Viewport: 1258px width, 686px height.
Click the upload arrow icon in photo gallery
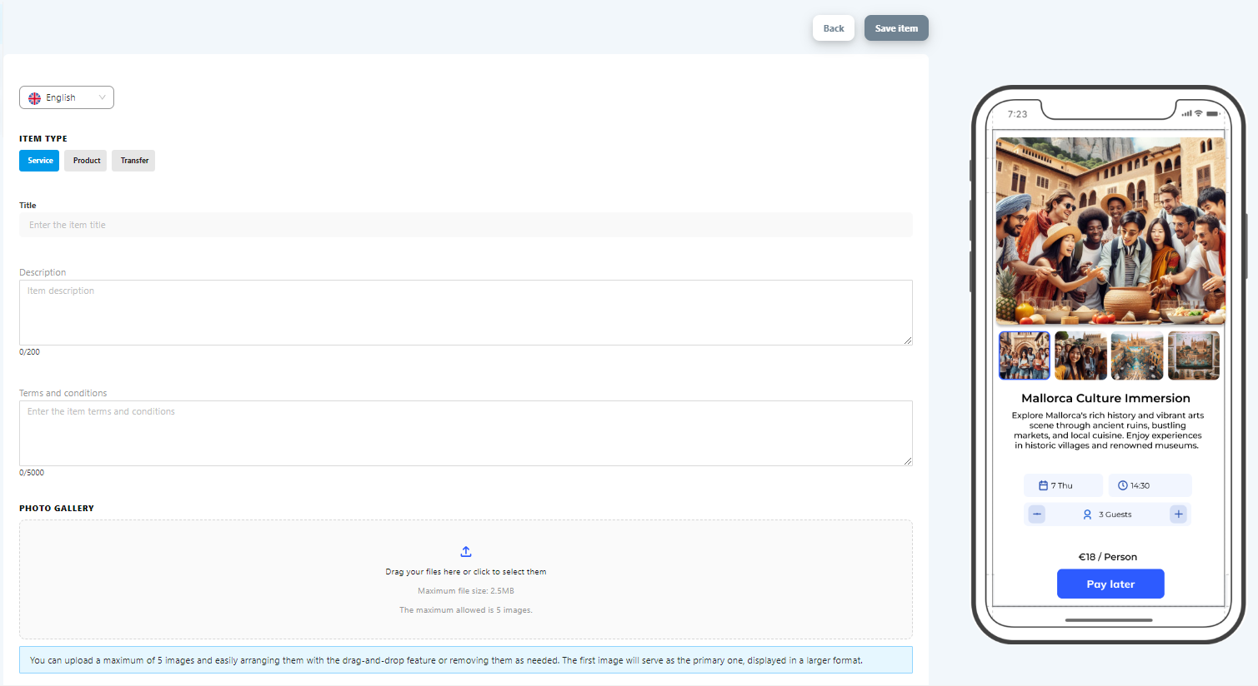(466, 551)
